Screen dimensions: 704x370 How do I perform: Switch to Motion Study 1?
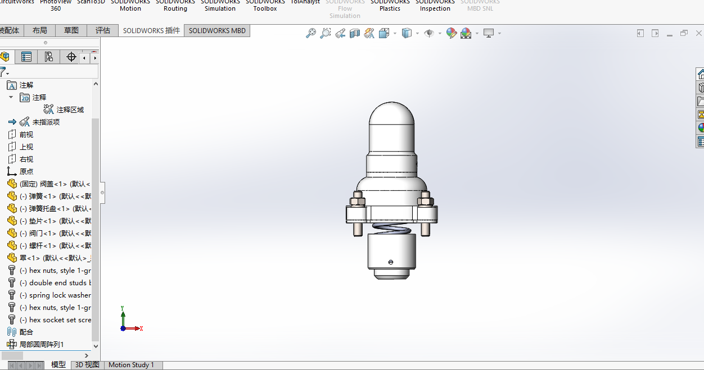pos(132,364)
